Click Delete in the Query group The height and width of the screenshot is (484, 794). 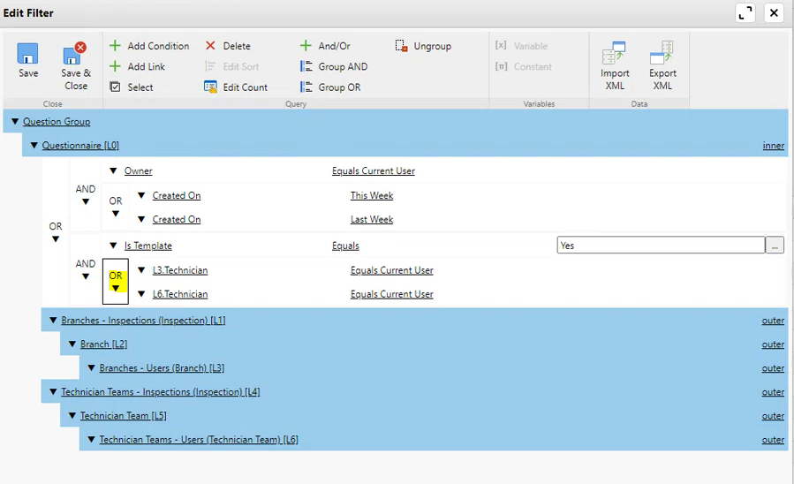pos(228,46)
